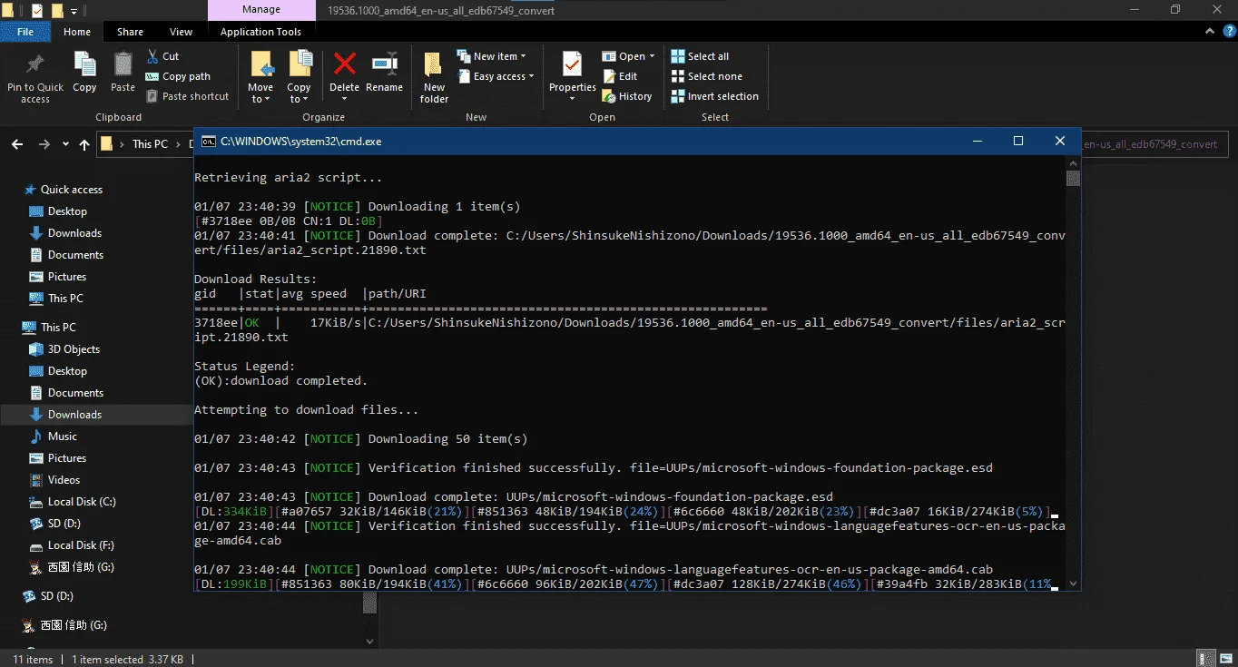Open file History from the ribbon

tap(627, 96)
